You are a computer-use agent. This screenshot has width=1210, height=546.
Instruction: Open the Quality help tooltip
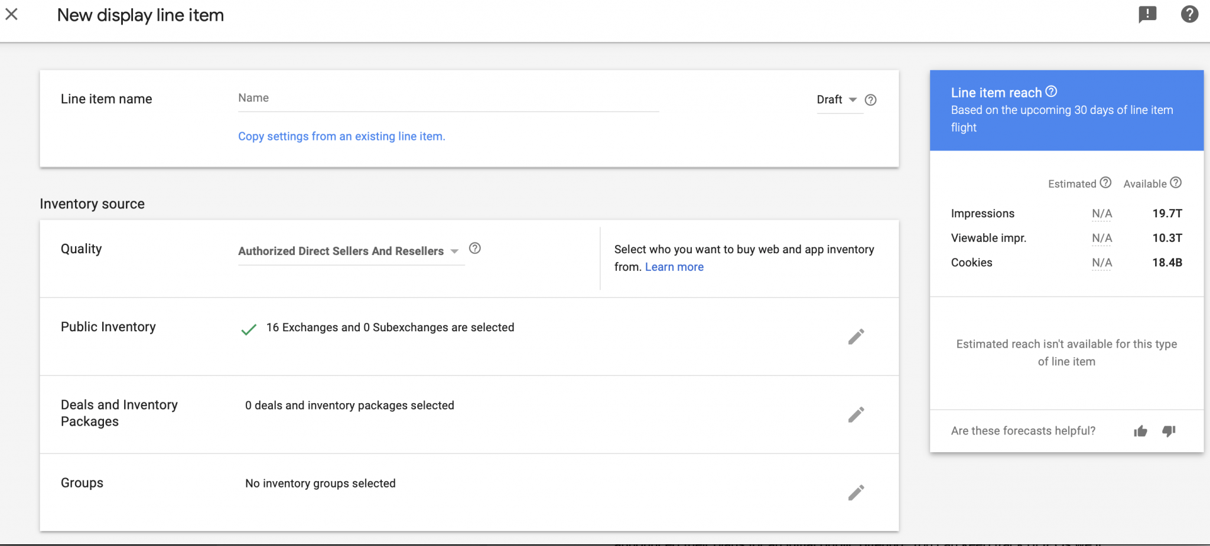(x=475, y=249)
